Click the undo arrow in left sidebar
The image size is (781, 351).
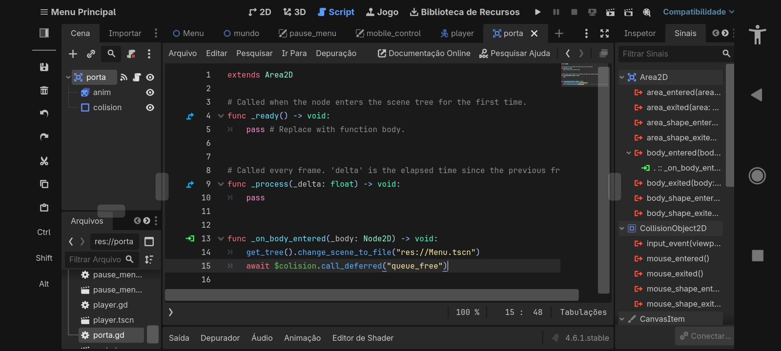(x=44, y=114)
